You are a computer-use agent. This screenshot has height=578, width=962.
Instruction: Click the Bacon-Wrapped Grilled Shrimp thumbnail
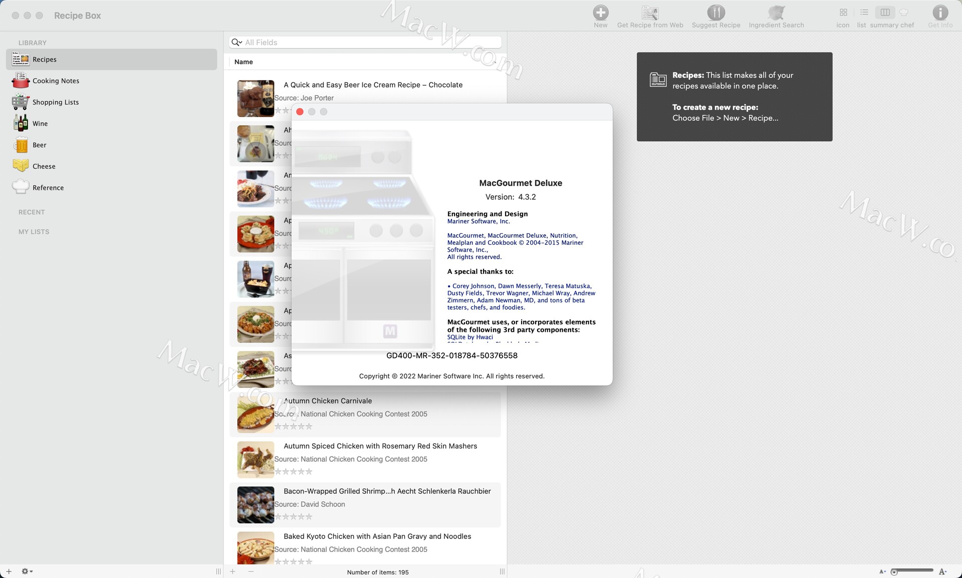point(256,505)
